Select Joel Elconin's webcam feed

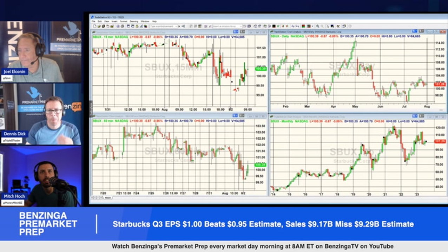[x=41, y=52]
